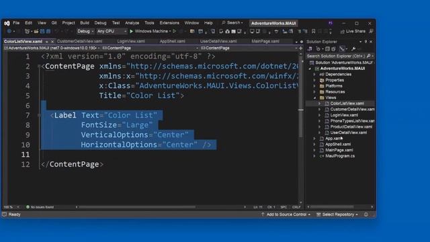This screenshot has width=430, height=242.
Task: Click the feedback icon beside Live Share
Action: click(x=371, y=32)
